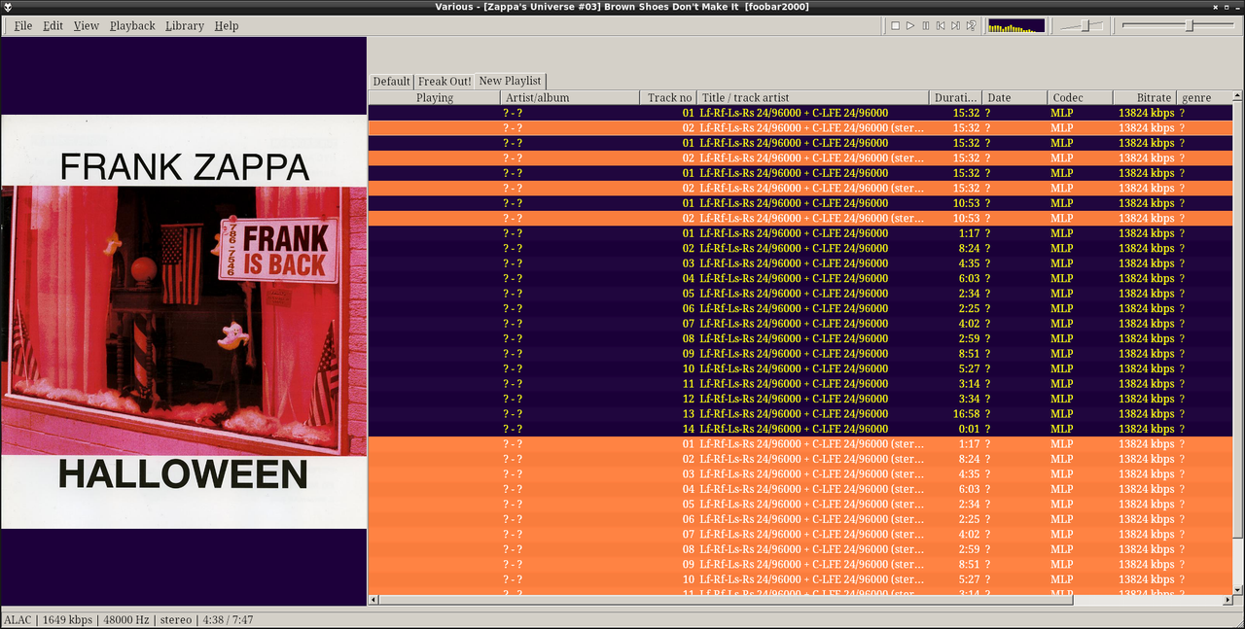Select track 14 with duration 0:01

tap(800, 429)
